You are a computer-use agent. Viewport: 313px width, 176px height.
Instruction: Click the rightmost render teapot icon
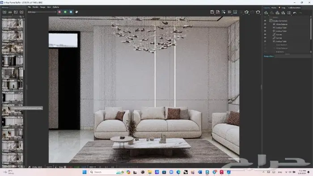coord(258,12)
